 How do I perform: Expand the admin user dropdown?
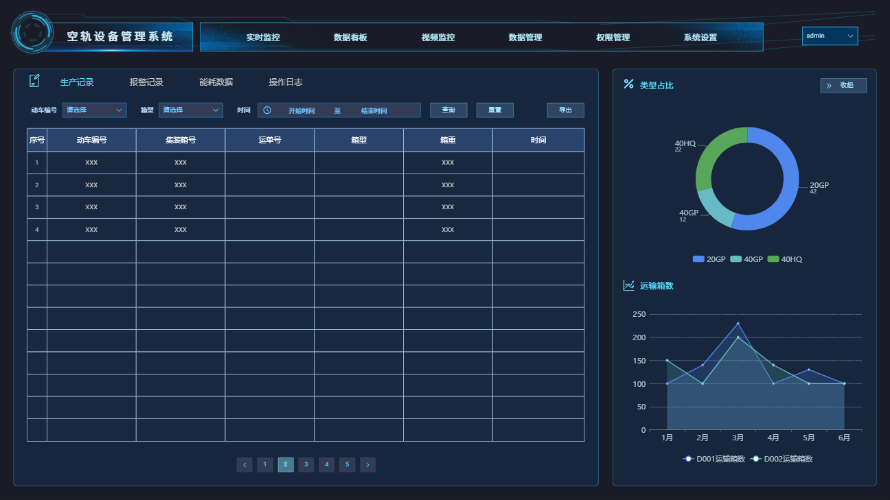click(x=830, y=36)
